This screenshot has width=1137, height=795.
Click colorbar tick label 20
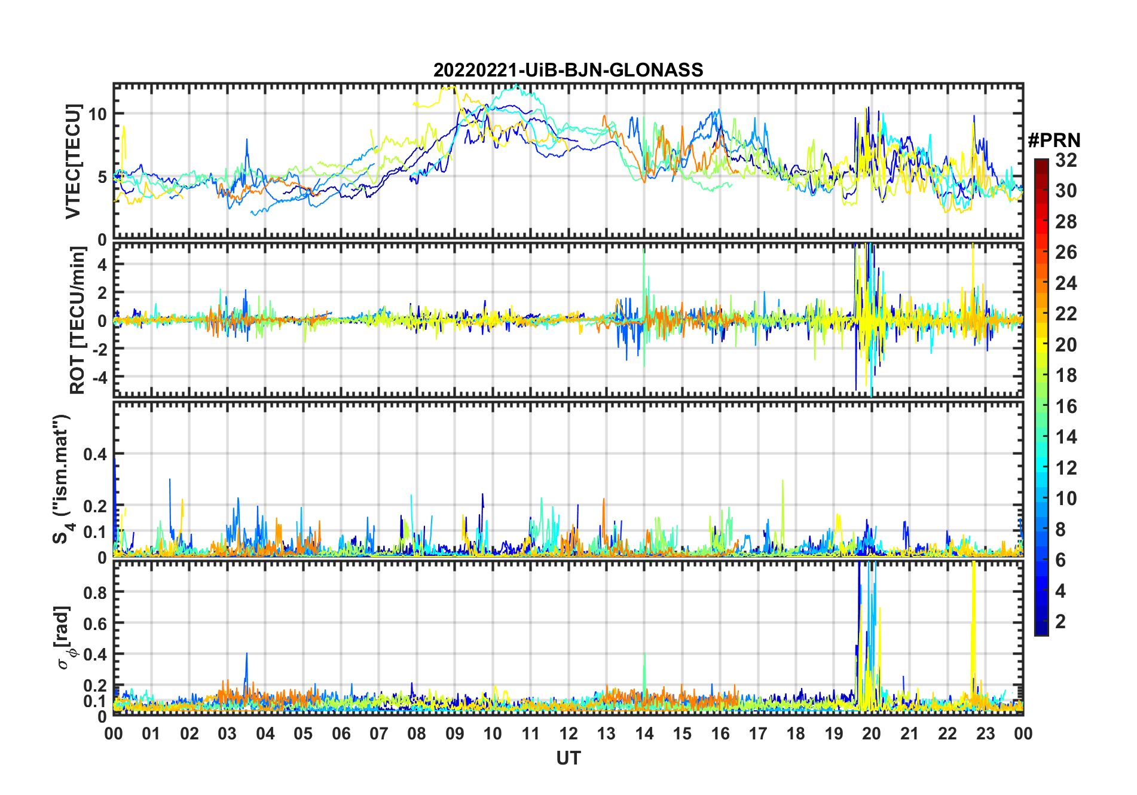point(1066,345)
